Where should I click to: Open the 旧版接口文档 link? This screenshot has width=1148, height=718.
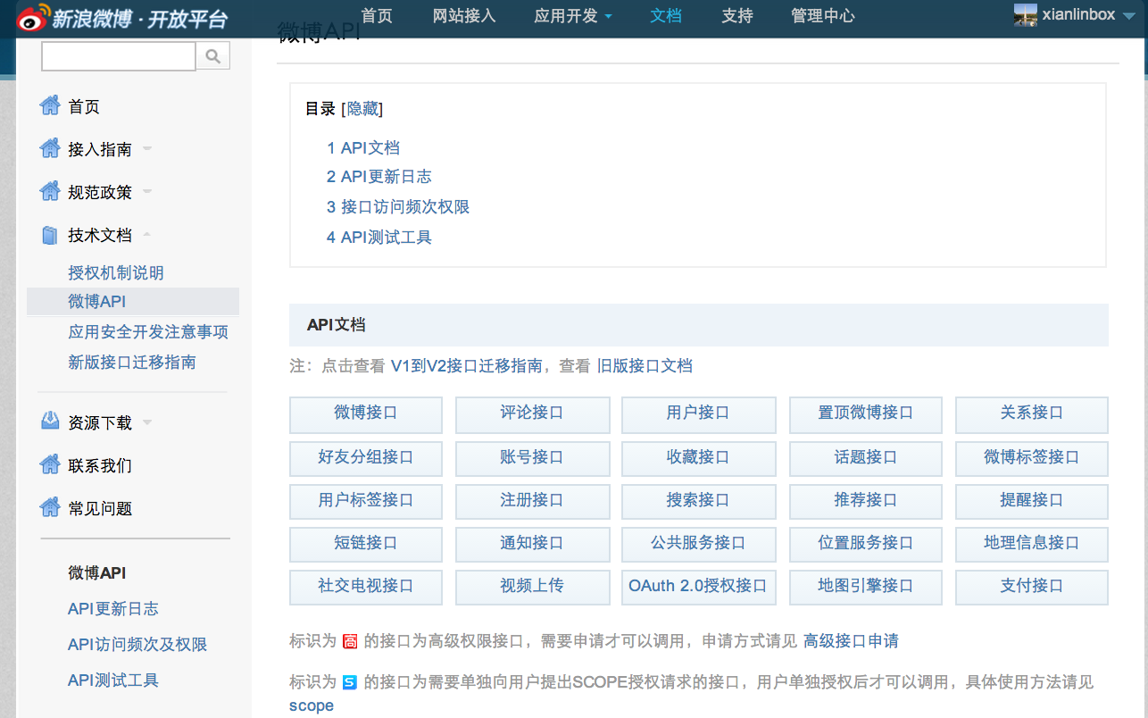point(645,365)
